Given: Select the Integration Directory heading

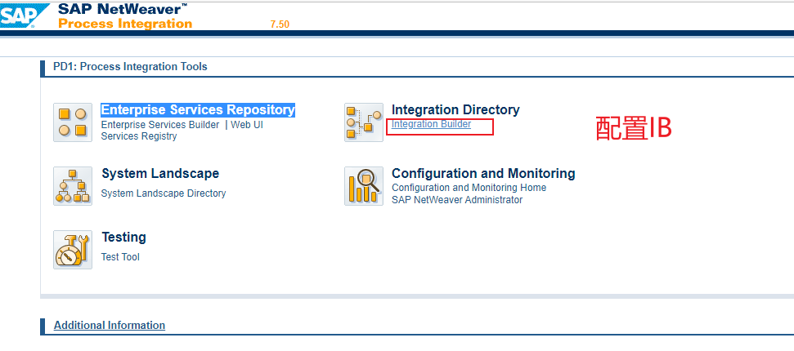Looking at the screenshot, I should point(455,109).
